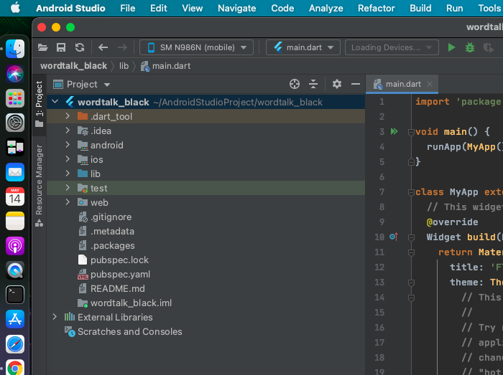Collapse the wordtalk_black root node
Image resolution: width=503 pixels, height=375 pixels.
tap(55, 102)
